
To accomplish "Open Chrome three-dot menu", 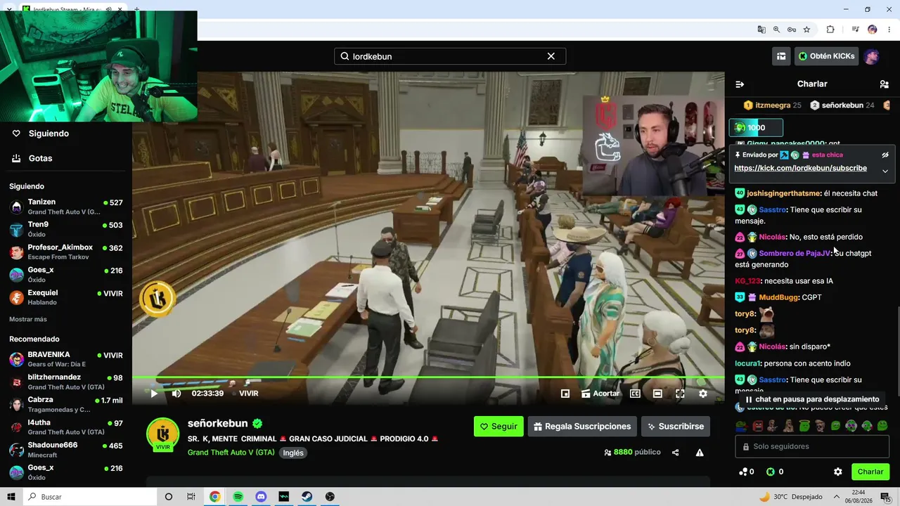I will [889, 30].
